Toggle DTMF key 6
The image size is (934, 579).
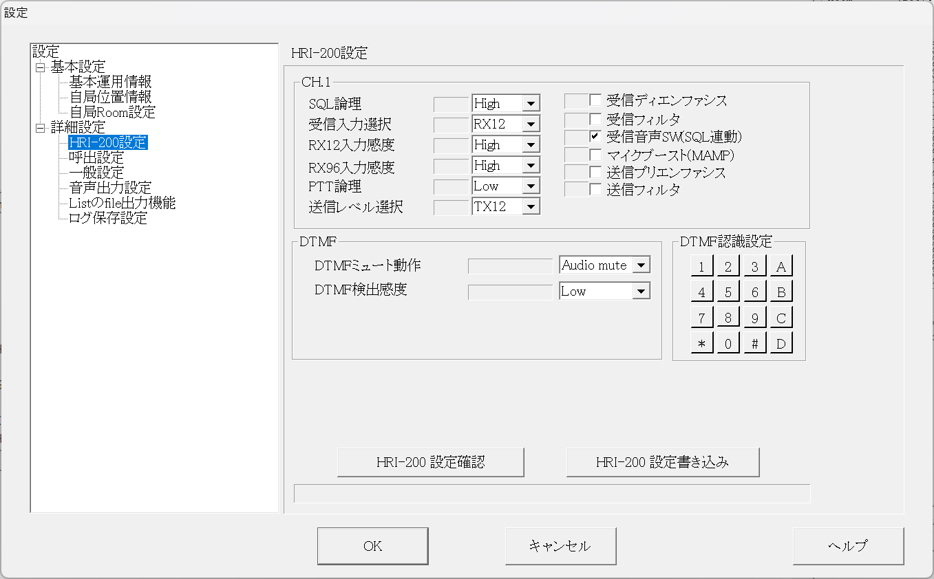754,292
